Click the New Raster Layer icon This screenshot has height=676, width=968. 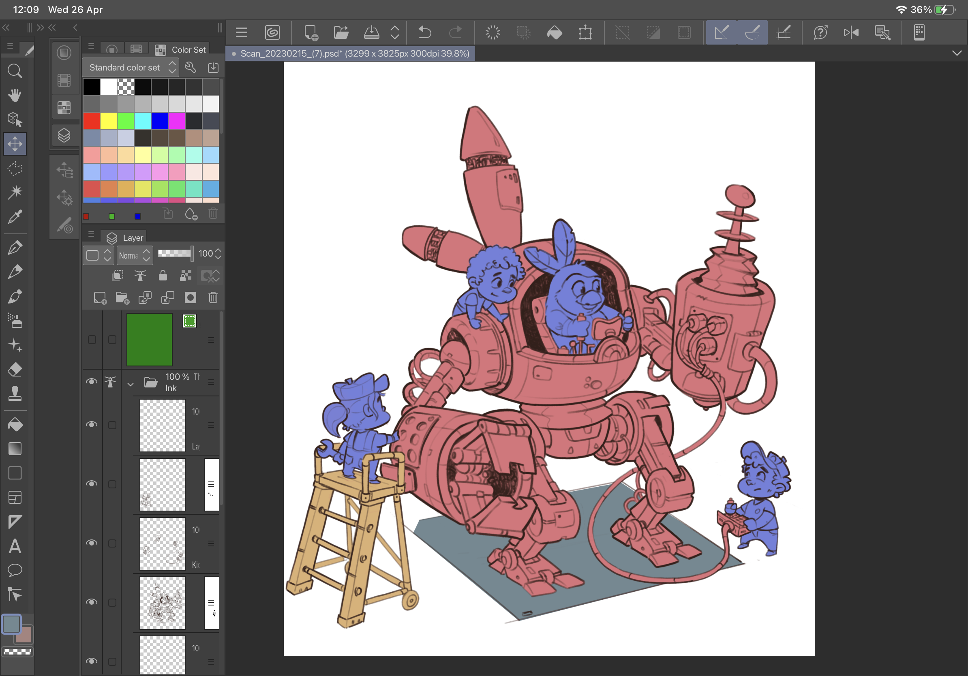click(100, 298)
